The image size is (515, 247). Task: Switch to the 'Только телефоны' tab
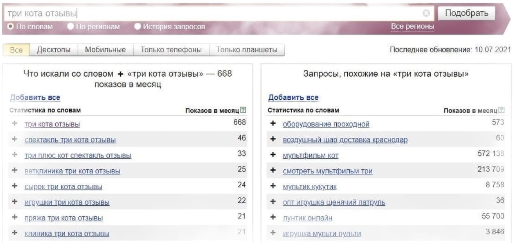click(171, 50)
